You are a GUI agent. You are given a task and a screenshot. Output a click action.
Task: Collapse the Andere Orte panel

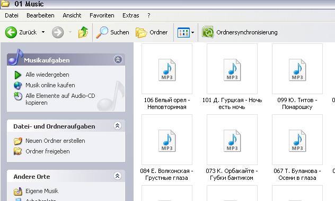[x=117, y=176]
